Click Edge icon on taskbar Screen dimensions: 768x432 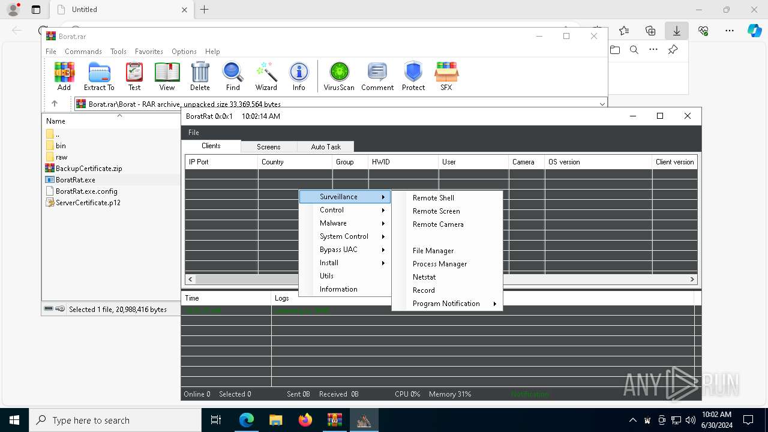247,420
